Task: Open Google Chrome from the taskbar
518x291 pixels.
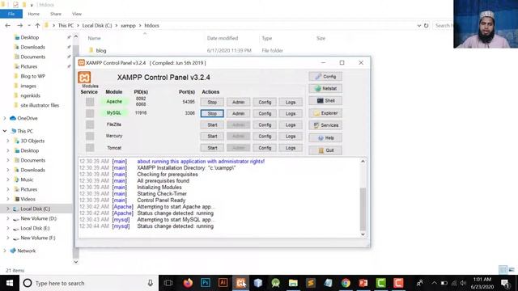Action: [x=346, y=283]
